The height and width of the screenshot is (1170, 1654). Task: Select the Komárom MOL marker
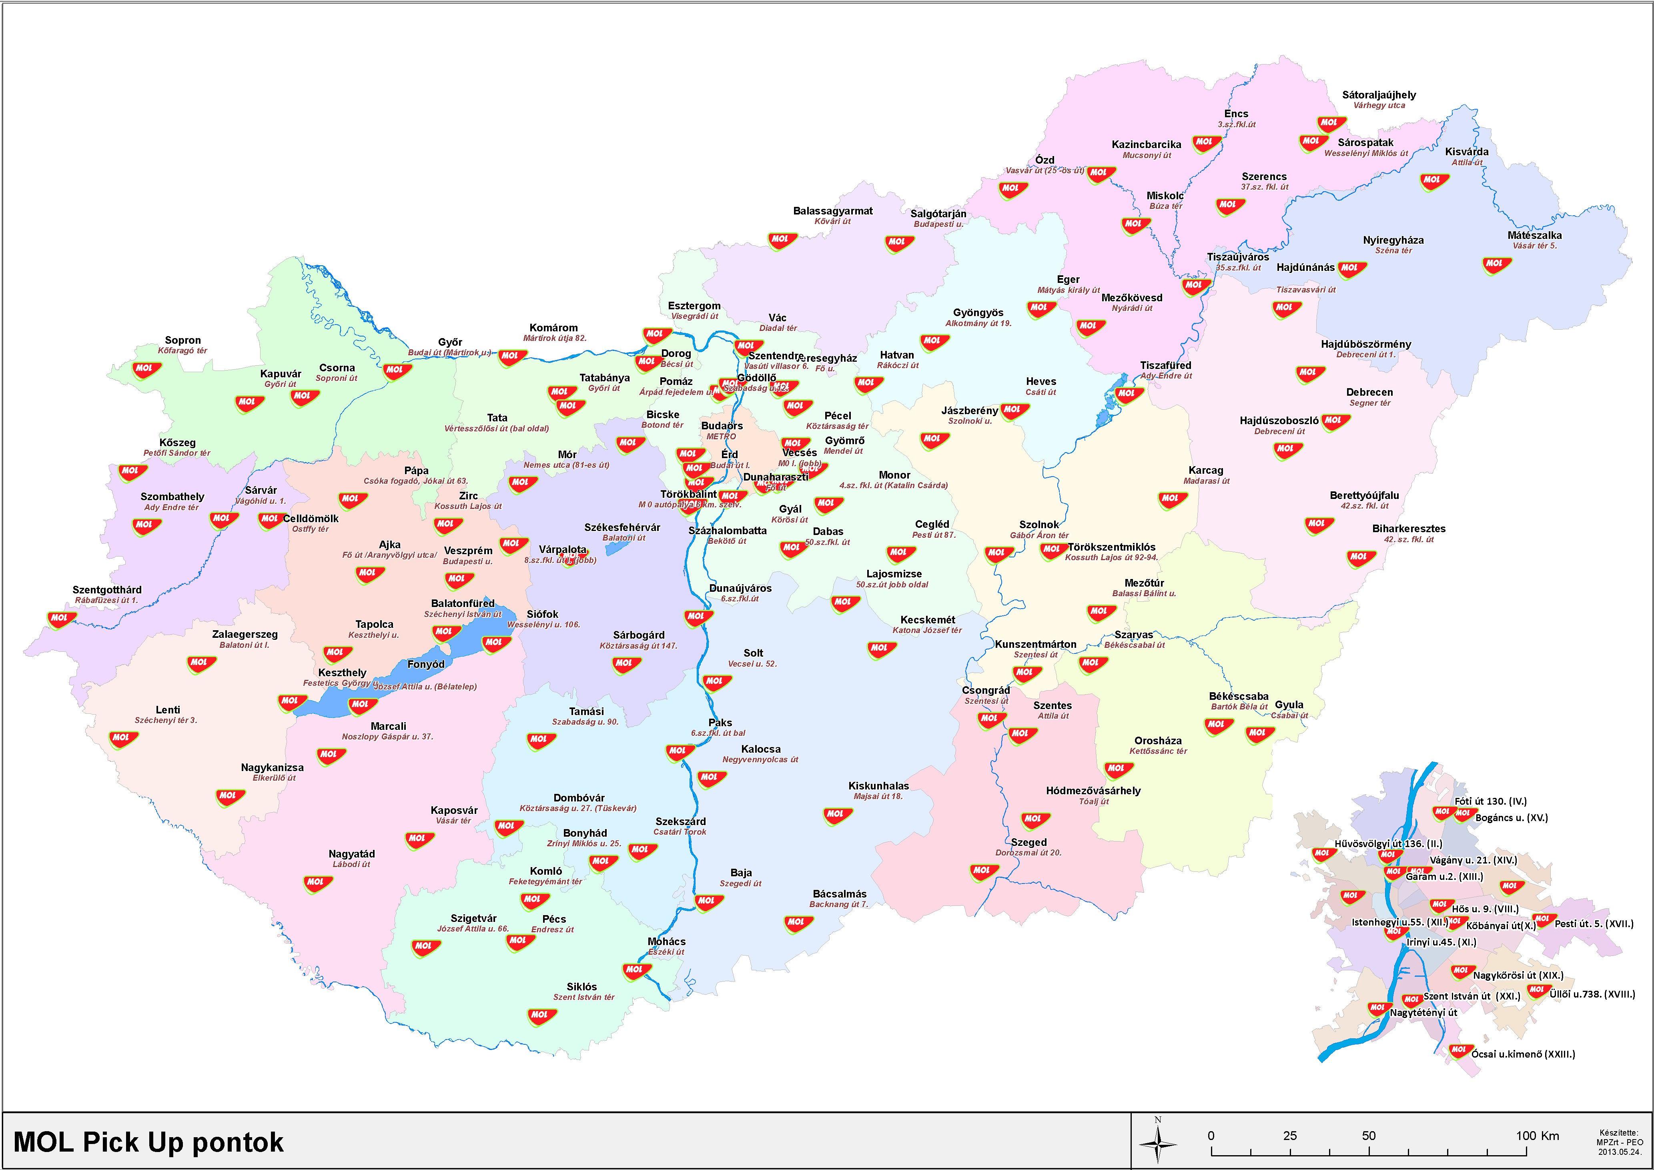(x=512, y=357)
